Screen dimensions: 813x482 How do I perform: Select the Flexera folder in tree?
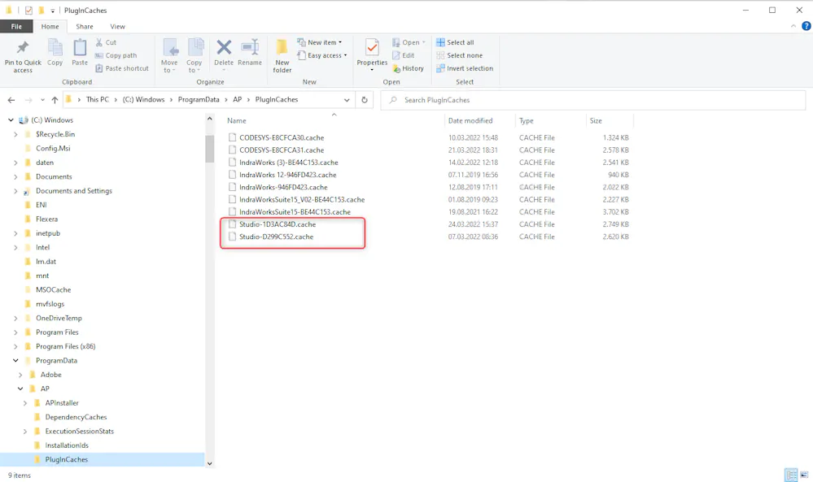[x=46, y=219]
